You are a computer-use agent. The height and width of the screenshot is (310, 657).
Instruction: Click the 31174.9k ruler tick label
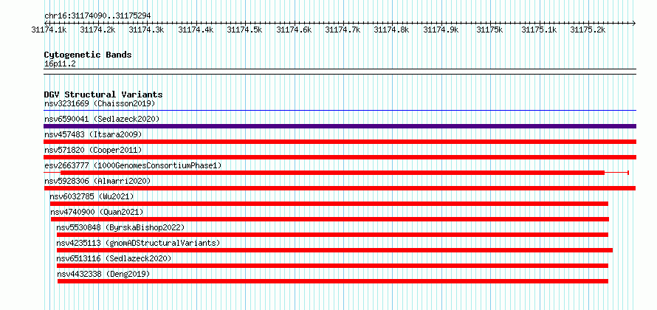(441, 30)
